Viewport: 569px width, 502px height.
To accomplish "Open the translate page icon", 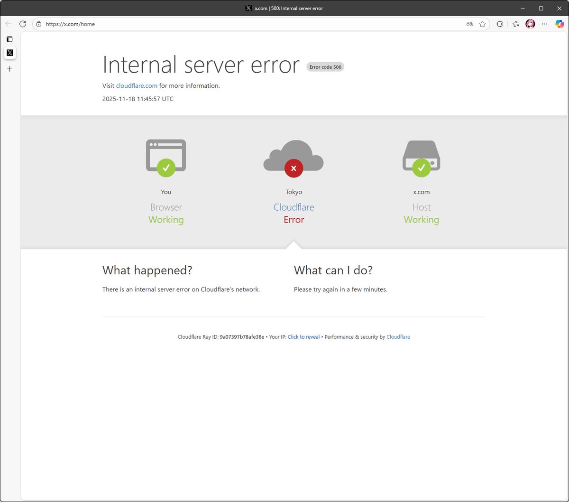I will [x=469, y=24].
